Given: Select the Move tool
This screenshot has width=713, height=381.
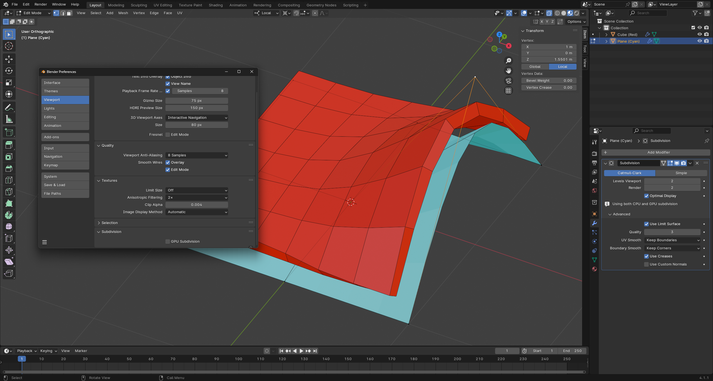Looking at the screenshot, I should (x=9, y=59).
